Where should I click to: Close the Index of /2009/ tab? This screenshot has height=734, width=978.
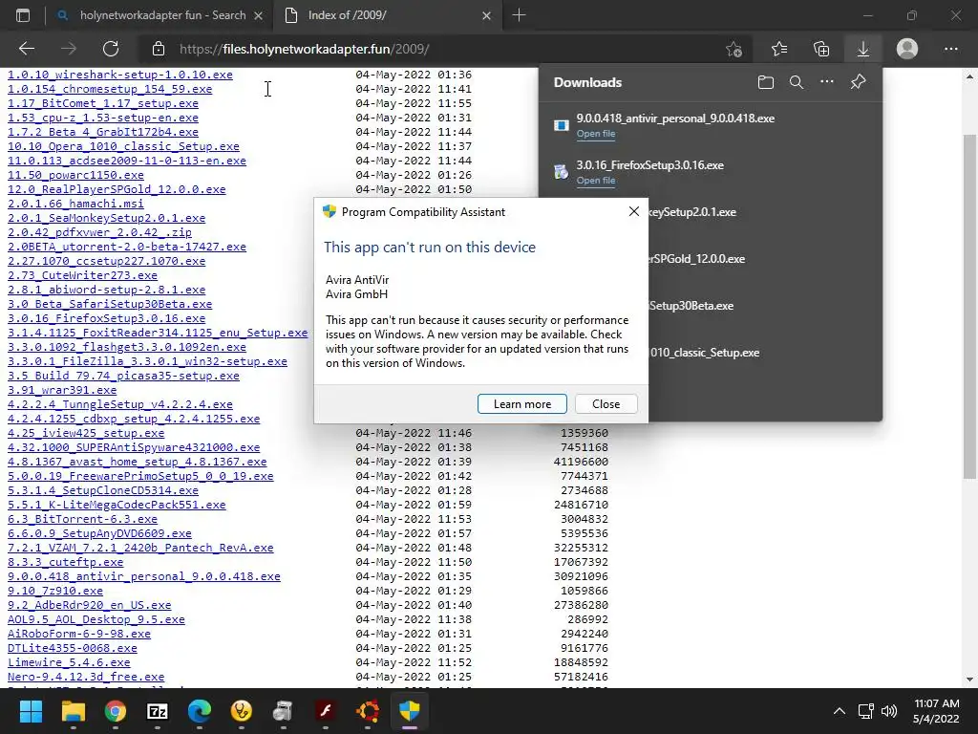[x=486, y=15]
